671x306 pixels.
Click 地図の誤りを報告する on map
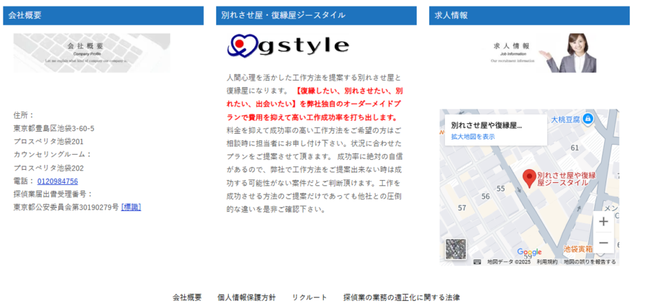pyautogui.click(x=590, y=262)
